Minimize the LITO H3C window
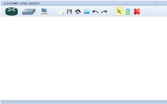167x104 pixels. click(151, 2)
